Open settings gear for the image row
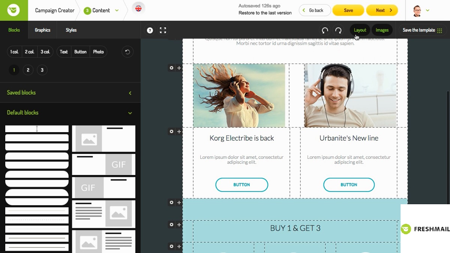 [171, 68]
